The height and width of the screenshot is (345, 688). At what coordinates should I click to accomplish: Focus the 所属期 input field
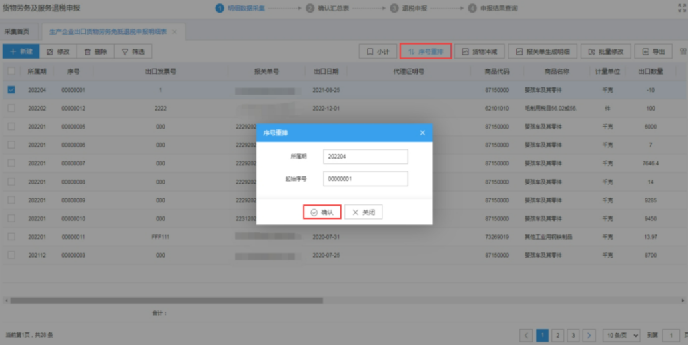point(366,156)
